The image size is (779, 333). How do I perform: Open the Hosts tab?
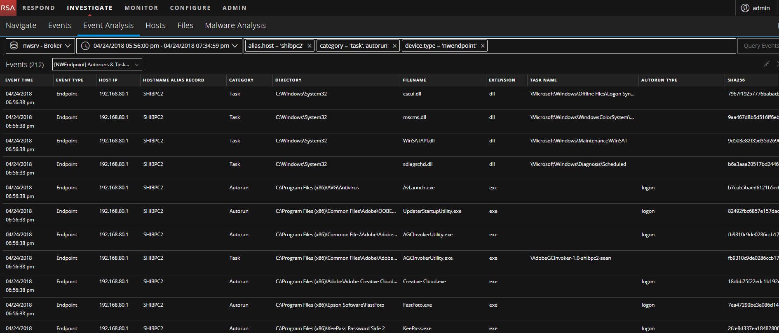(155, 26)
